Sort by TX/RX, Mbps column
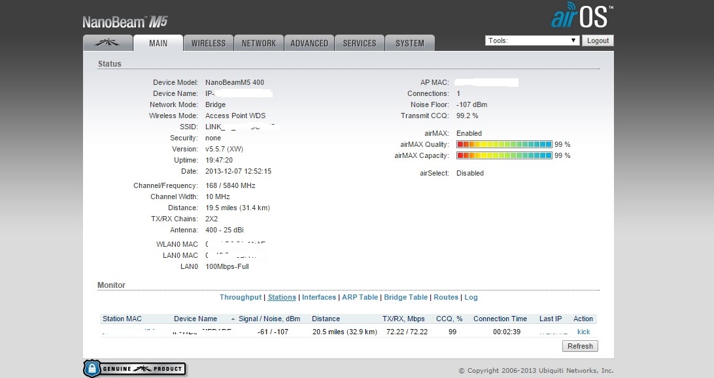714x378 pixels. pos(403,319)
